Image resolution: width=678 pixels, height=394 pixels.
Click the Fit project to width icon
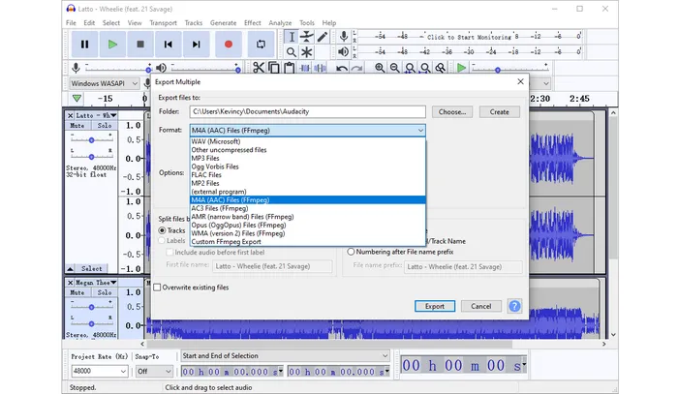point(425,68)
